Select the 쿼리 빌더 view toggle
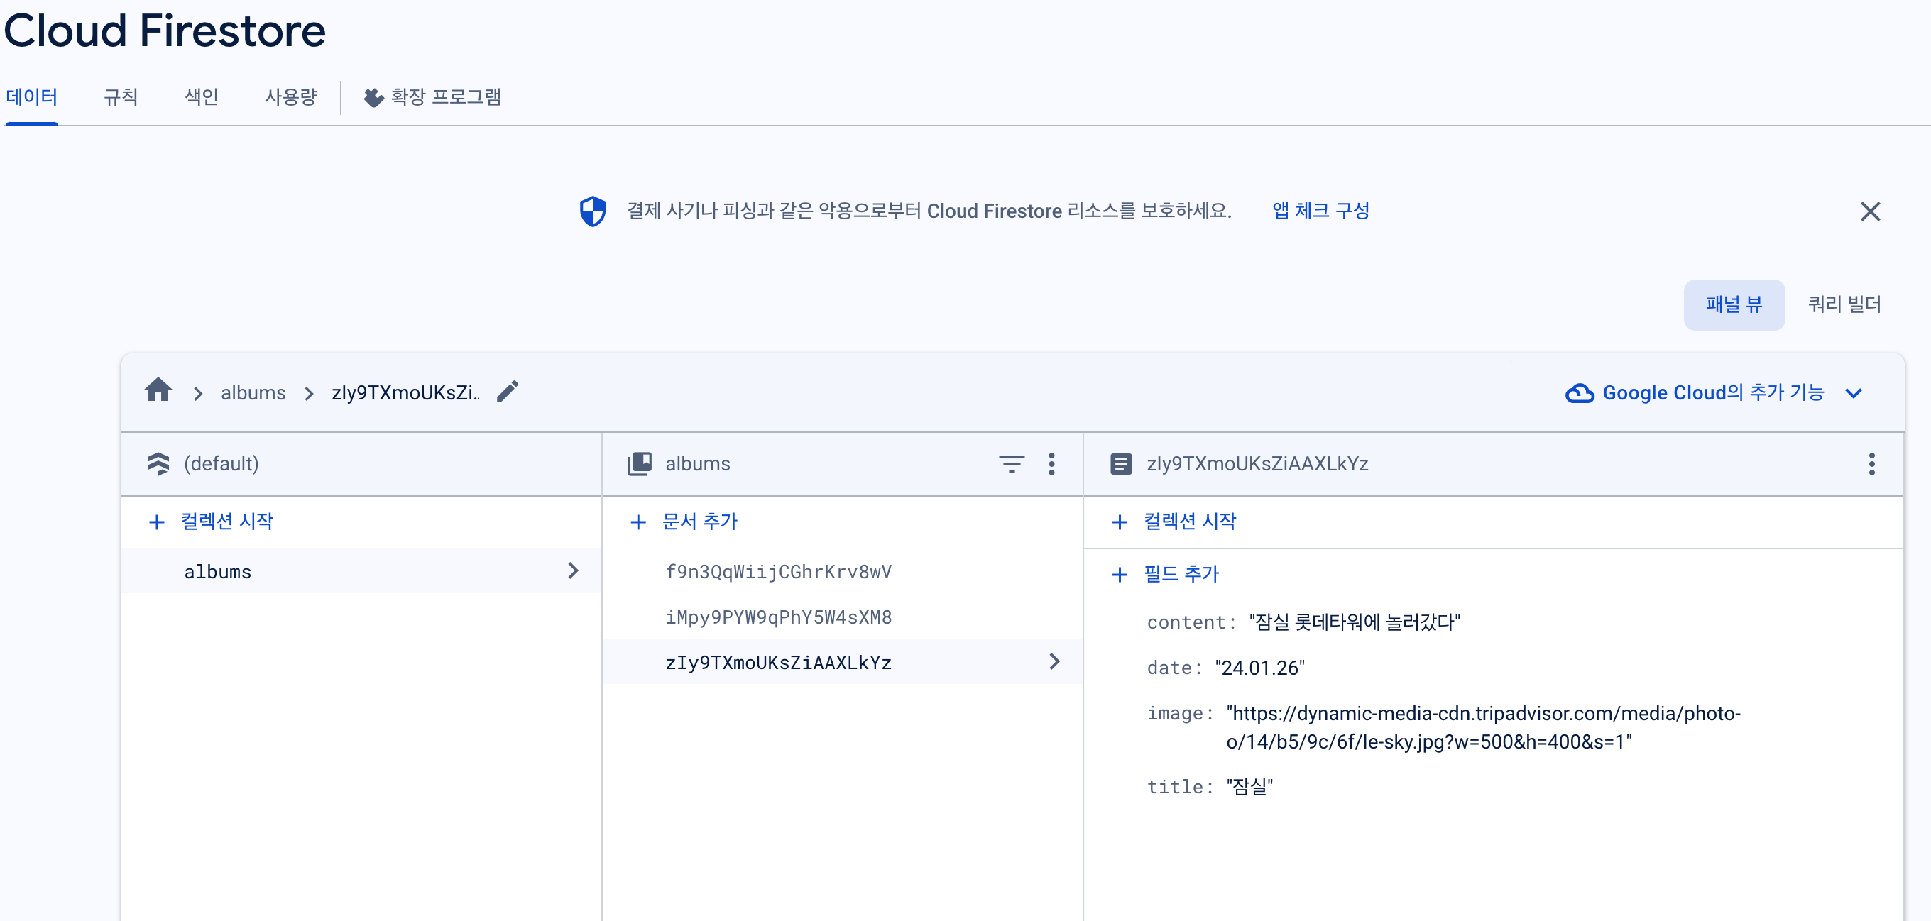 pyautogui.click(x=1844, y=304)
